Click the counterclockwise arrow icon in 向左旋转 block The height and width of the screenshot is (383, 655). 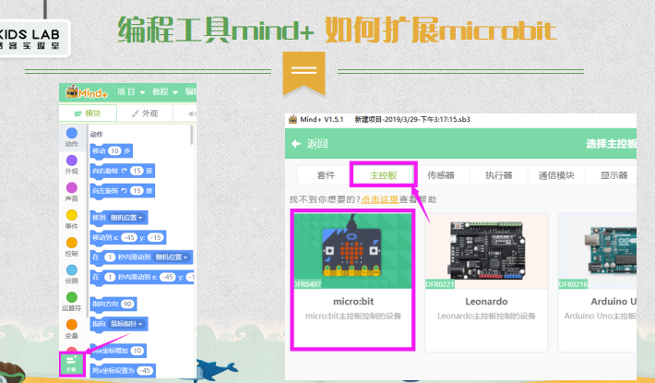(124, 191)
